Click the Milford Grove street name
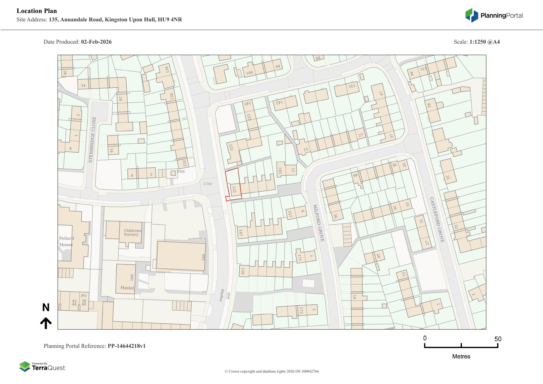This screenshot has height=384, width=543. pyautogui.click(x=319, y=222)
